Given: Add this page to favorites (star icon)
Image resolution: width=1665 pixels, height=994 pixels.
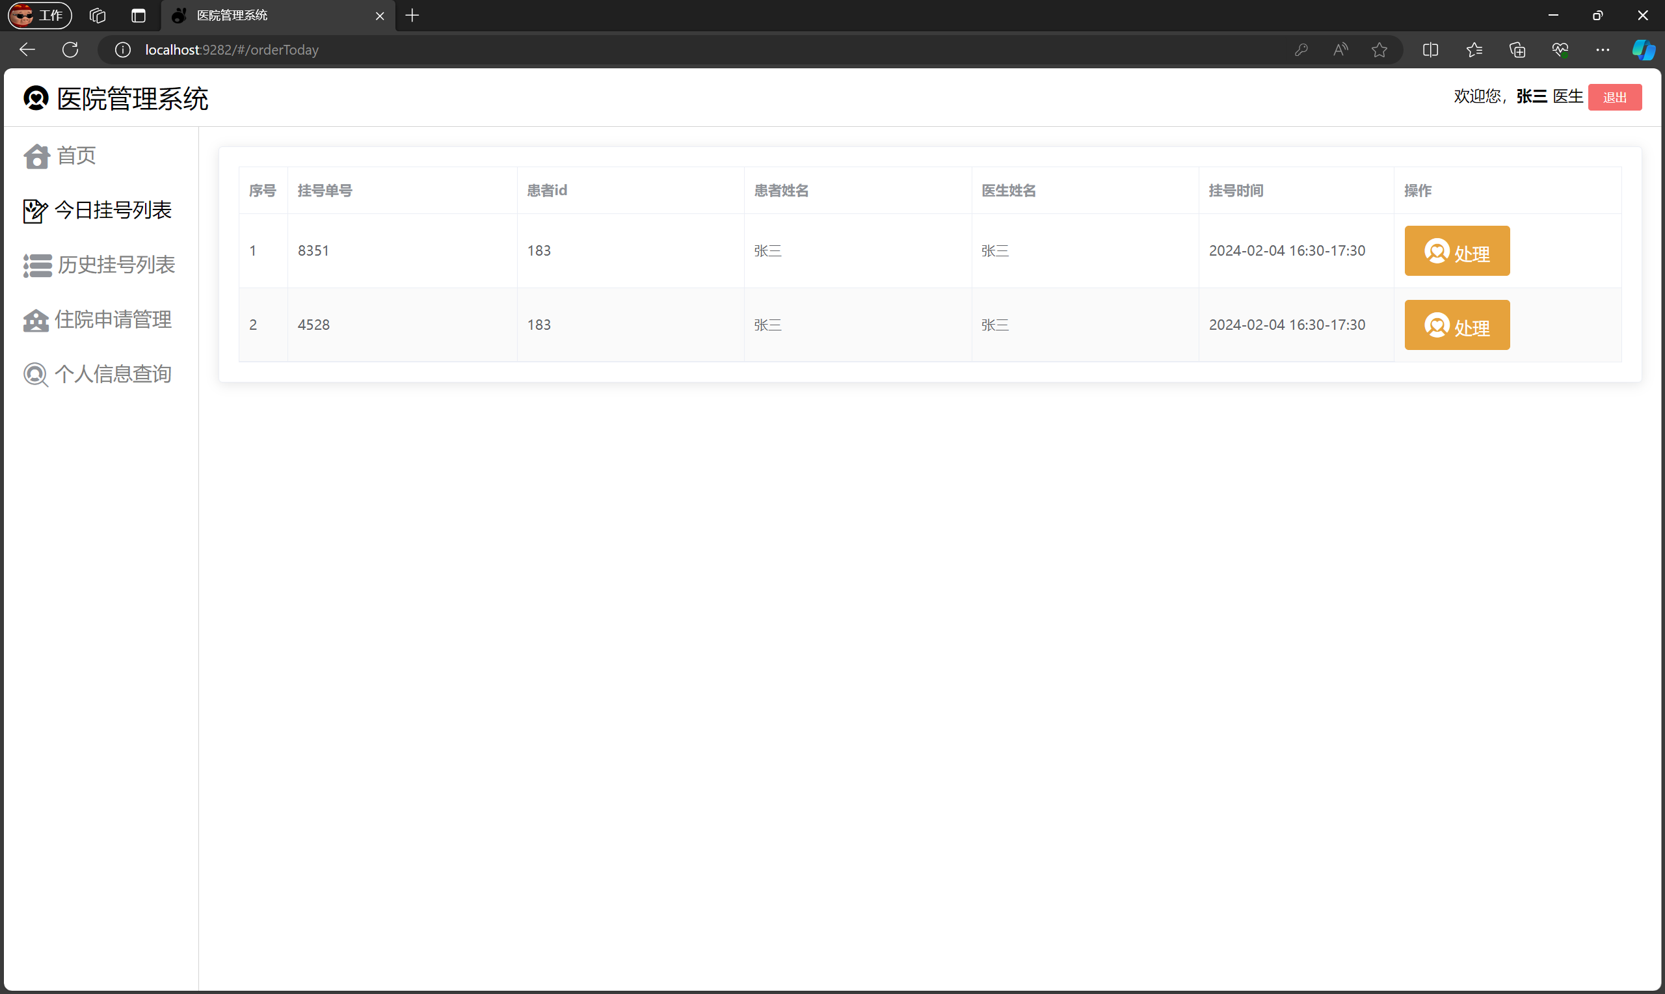Looking at the screenshot, I should tap(1378, 49).
